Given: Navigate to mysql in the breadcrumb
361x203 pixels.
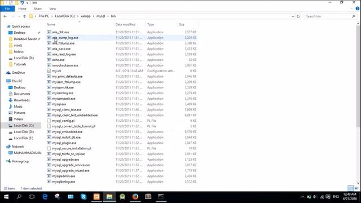Looking at the screenshot, I should [x=100, y=16].
